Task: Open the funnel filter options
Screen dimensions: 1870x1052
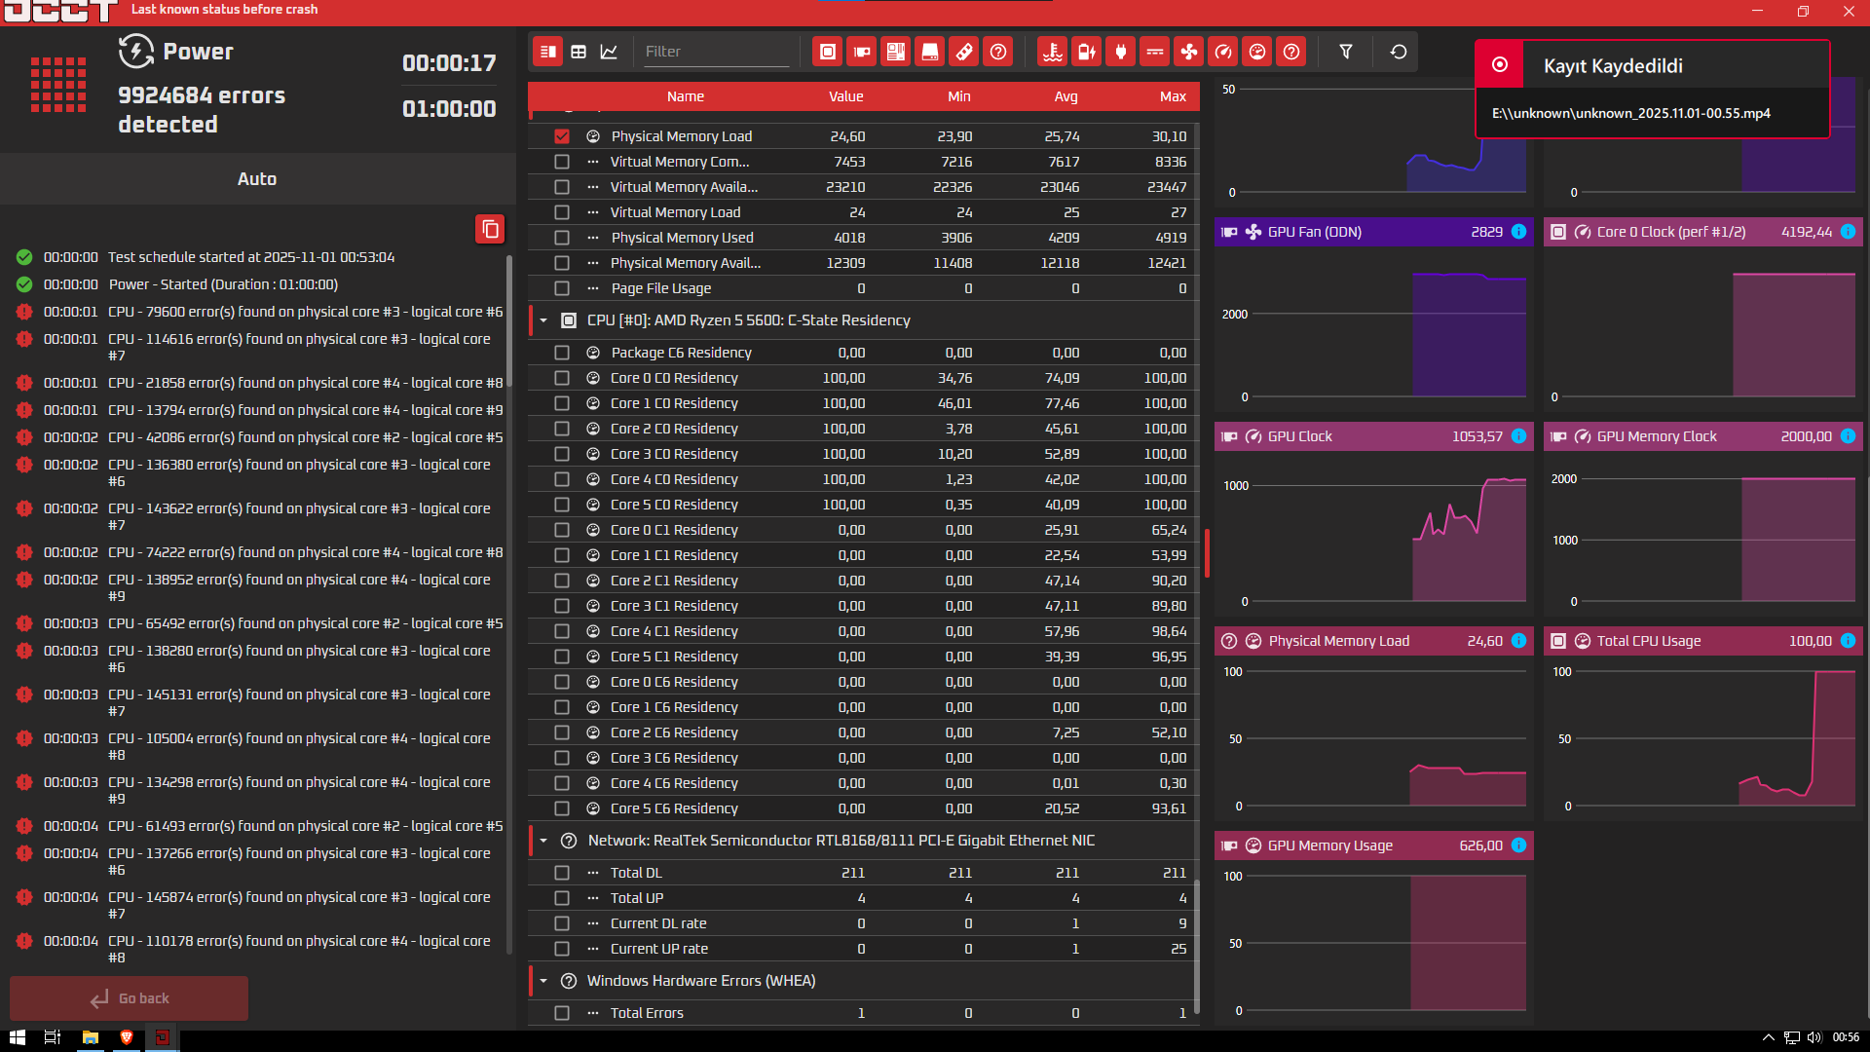Action: 1346,52
